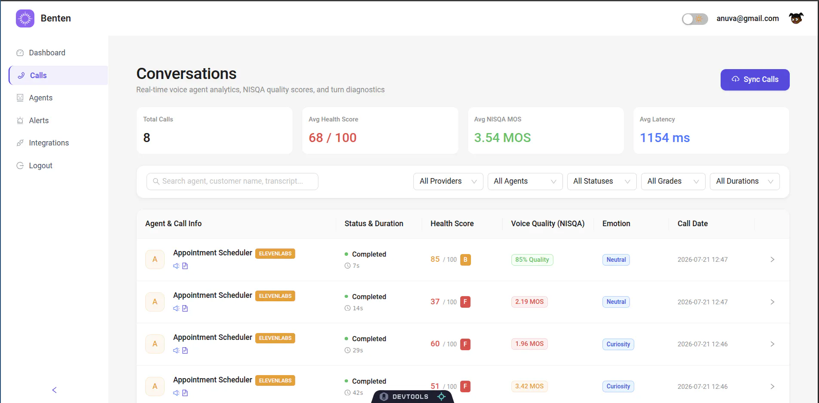Click audio icon on the 14s call row

(x=176, y=309)
